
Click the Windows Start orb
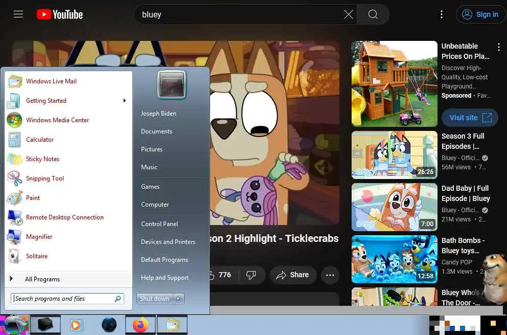coord(14,325)
